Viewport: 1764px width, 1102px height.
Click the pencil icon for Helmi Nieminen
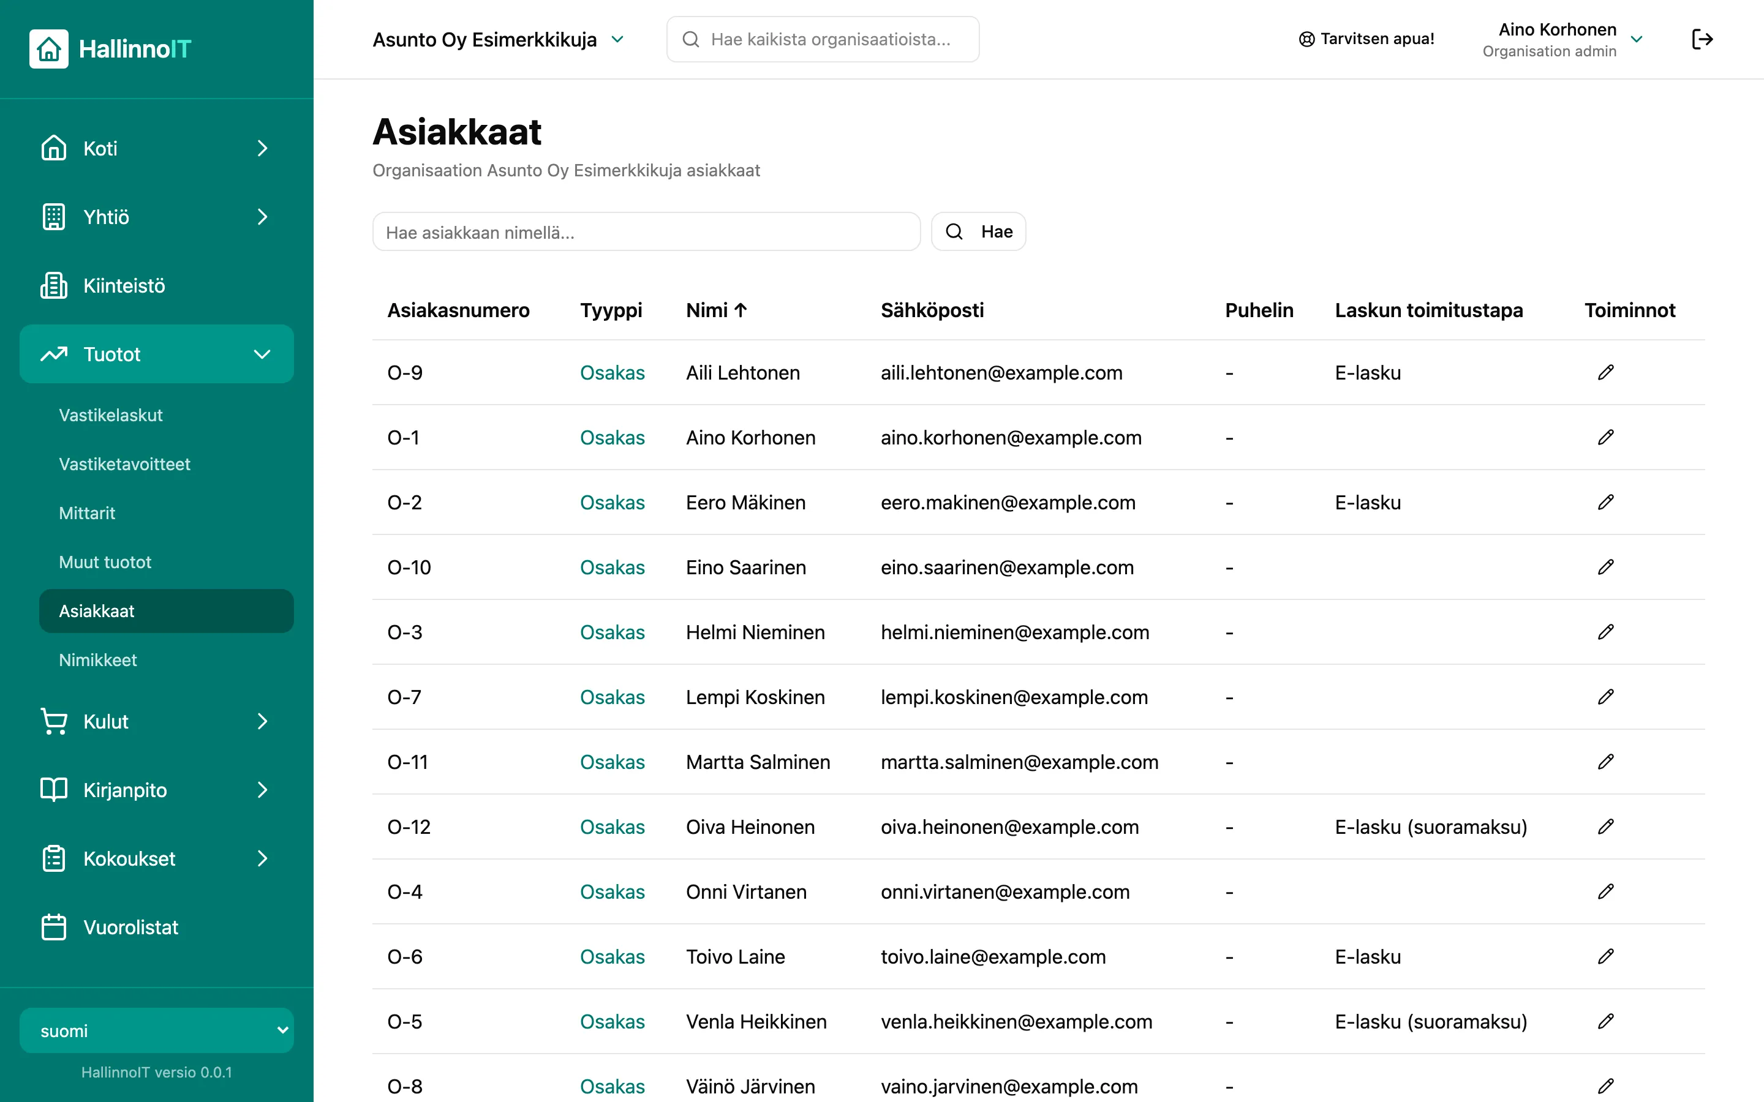click(x=1605, y=632)
